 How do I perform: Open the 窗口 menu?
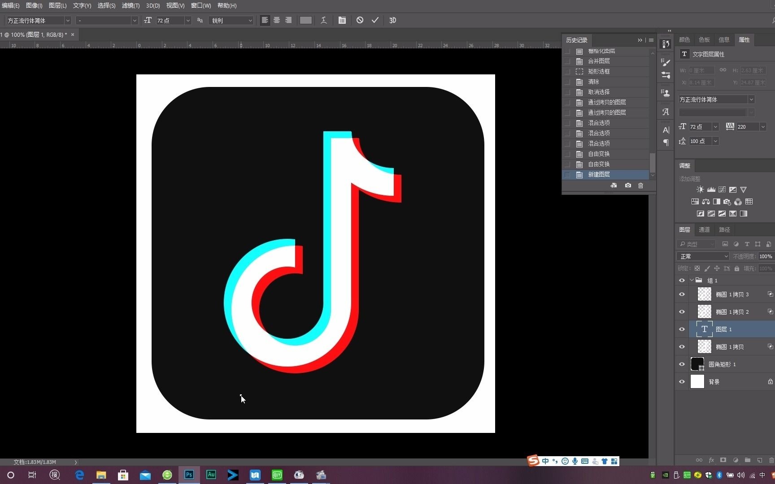coord(201,5)
